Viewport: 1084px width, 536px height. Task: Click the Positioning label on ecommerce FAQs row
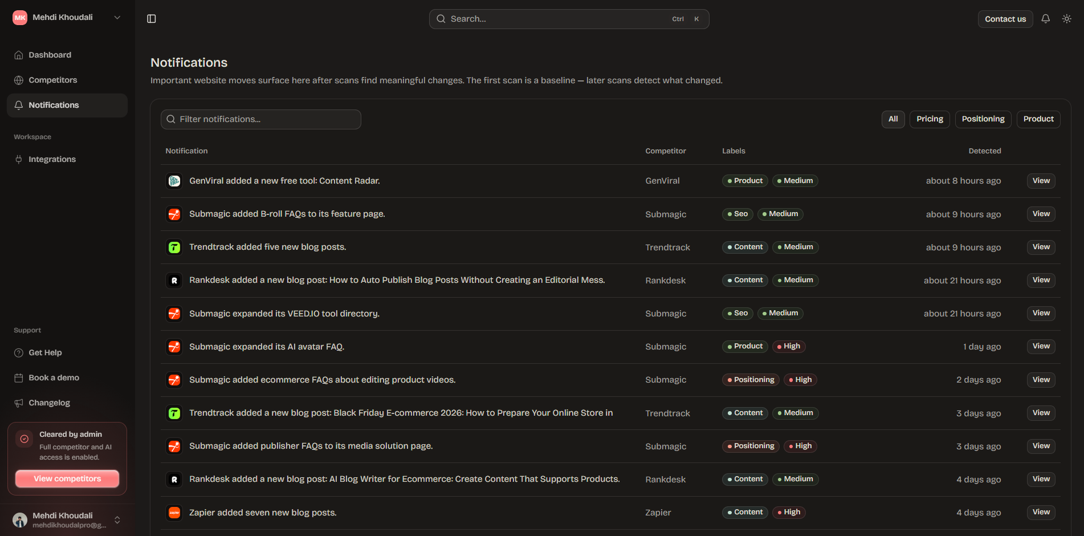tap(751, 380)
